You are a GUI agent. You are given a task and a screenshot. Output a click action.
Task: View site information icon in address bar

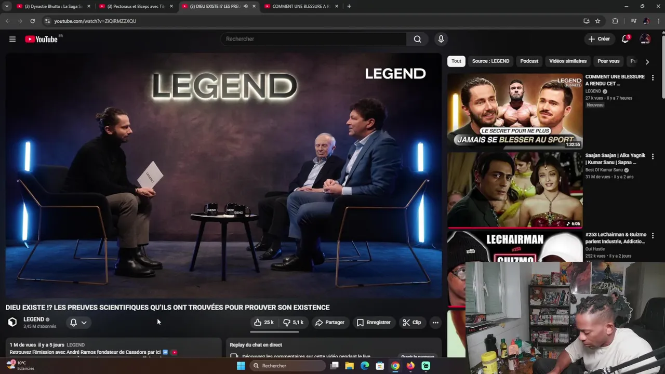47,21
